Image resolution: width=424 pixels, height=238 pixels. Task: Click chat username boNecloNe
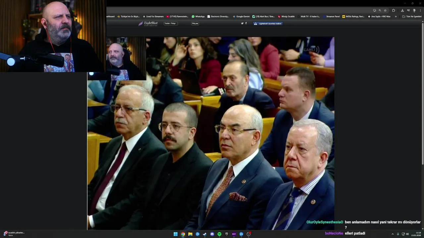[334, 233]
